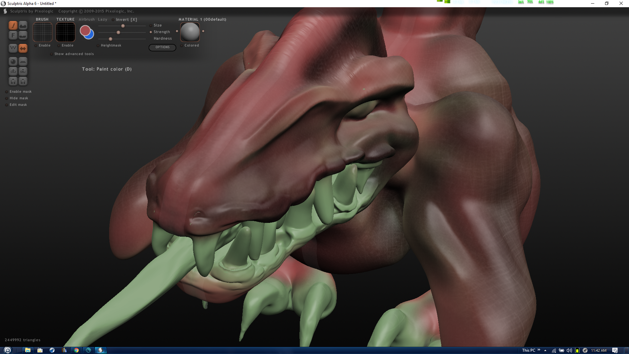Select the Fill tool marked F

coord(13,35)
